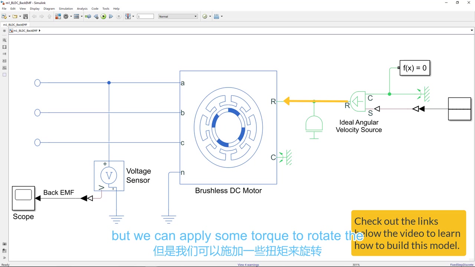Click the Step Forward simulation icon
475x267 pixels.
(111, 16)
